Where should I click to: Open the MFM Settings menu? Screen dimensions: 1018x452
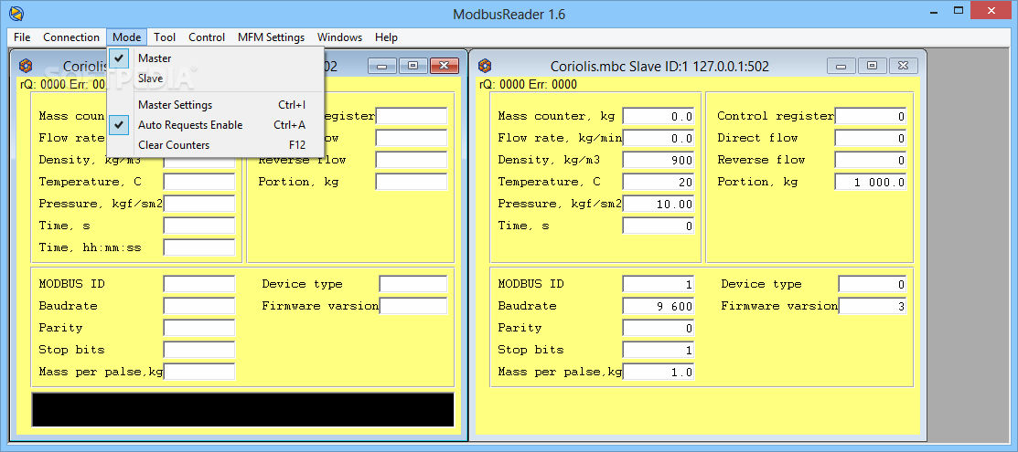coord(271,37)
